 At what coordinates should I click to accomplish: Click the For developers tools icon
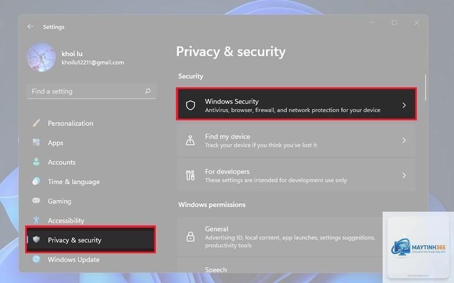(x=190, y=175)
